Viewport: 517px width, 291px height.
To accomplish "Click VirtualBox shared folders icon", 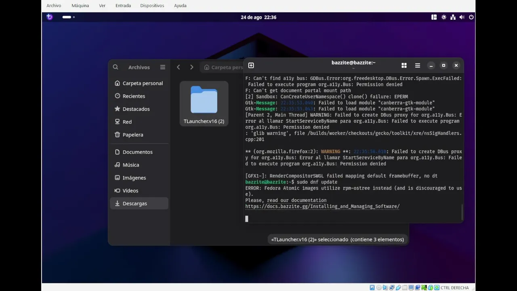I will point(405,287).
